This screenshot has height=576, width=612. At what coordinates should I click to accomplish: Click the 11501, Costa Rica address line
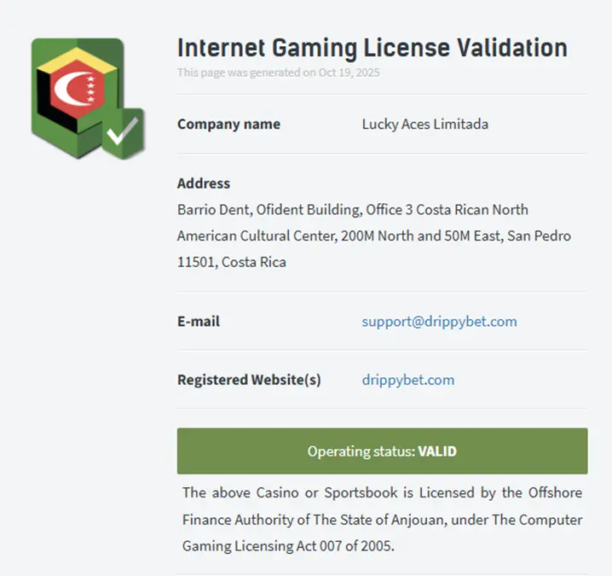point(231,262)
